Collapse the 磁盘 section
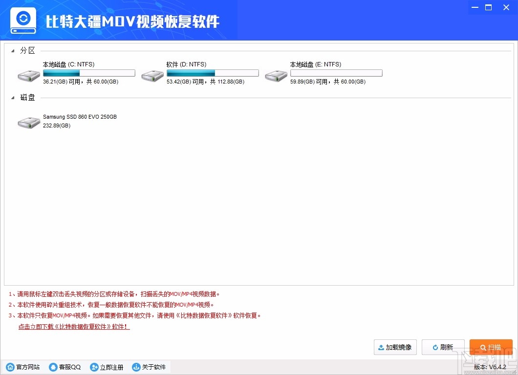Viewport: 518px width, 375px height. click(13, 97)
